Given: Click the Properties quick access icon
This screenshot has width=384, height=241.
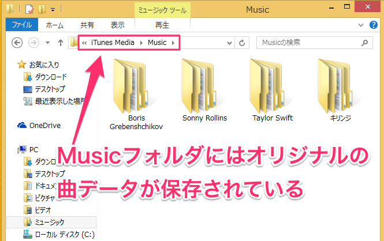Looking at the screenshot, I should coord(29,9).
